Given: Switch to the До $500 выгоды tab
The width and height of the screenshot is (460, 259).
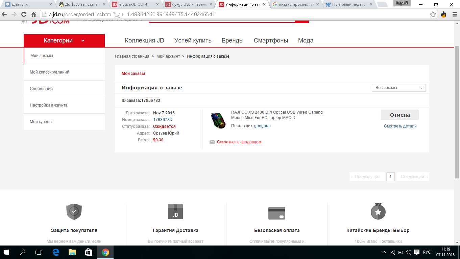Looking at the screenshot, I should [82, 5].
